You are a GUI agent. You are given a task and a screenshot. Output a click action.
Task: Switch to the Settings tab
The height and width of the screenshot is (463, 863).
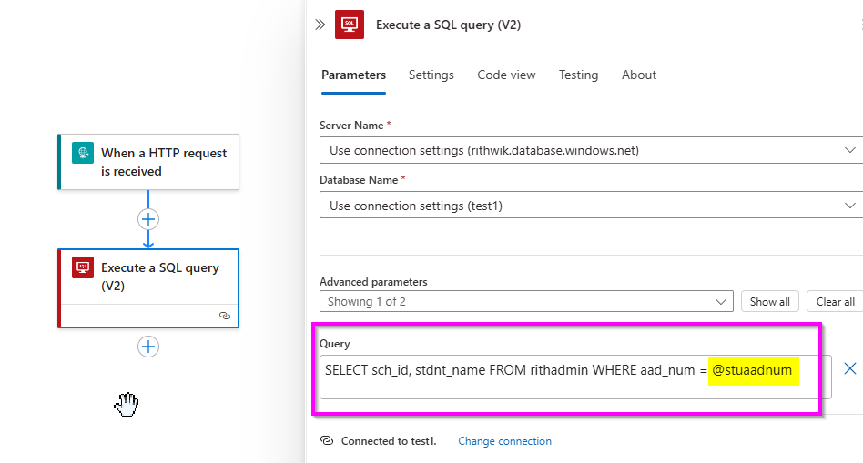point(431,75)
